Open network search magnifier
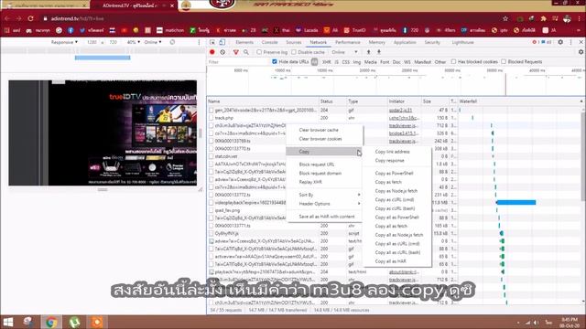The width and height of the screenshot is (586, 329). coord(246,52)
